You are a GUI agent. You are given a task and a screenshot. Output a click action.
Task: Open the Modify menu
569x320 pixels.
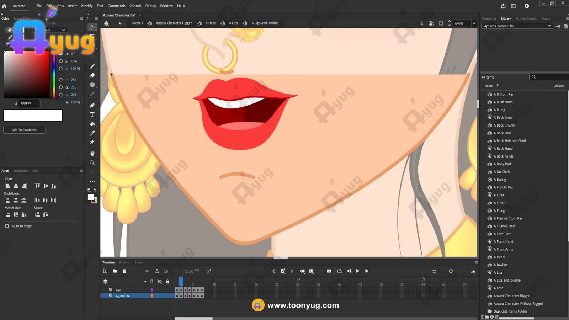(87, 6)
